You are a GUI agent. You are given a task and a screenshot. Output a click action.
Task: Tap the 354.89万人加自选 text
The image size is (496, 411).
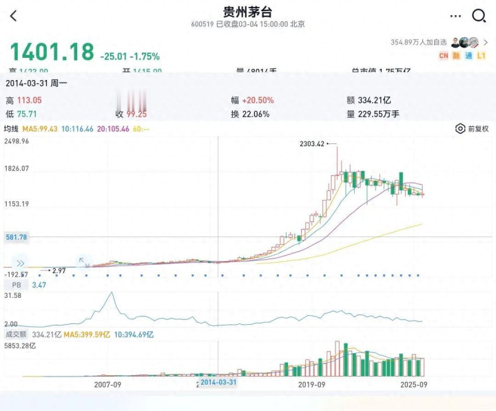coord(419,42)
